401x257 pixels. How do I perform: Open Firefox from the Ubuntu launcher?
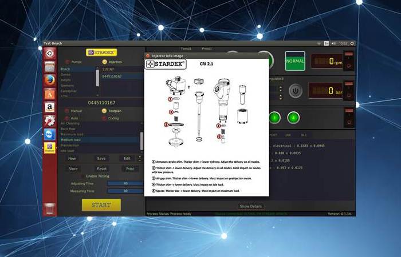coord(49,79)
